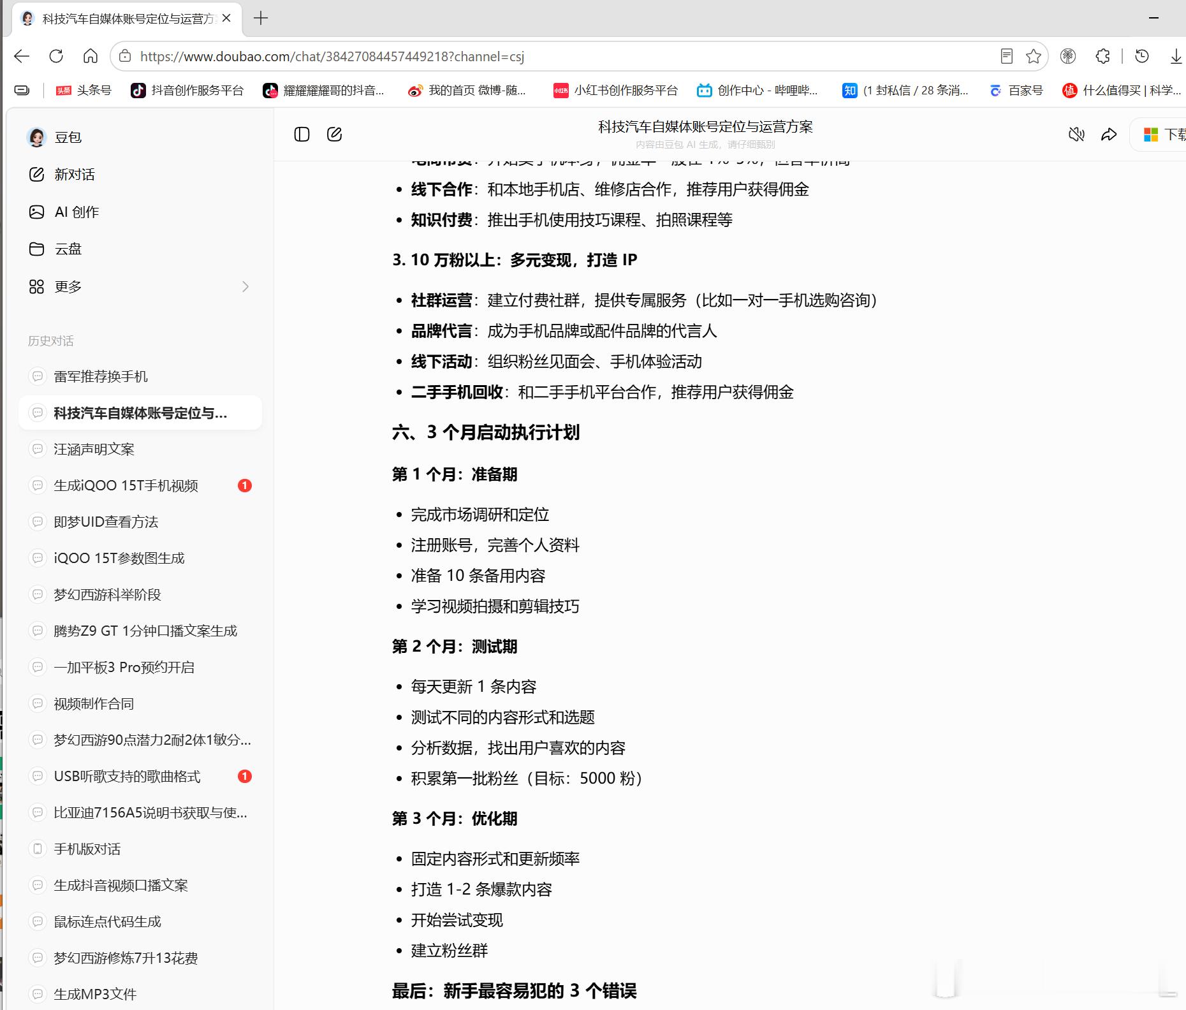Click text 第 2 个月：测试期

pyautogui.click(x=455, y=646)
